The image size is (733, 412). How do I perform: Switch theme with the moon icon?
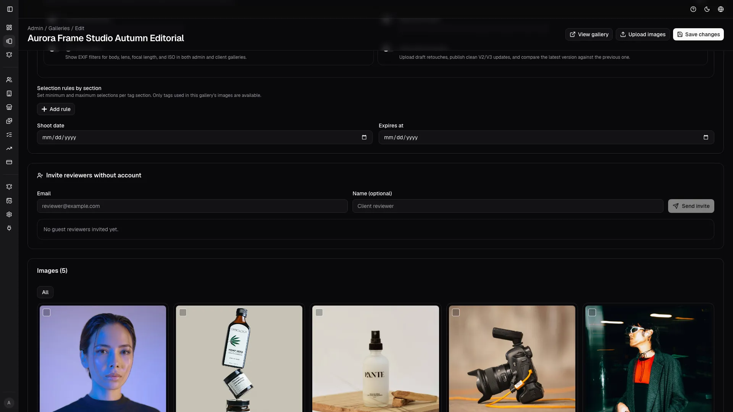click(707, 9)
